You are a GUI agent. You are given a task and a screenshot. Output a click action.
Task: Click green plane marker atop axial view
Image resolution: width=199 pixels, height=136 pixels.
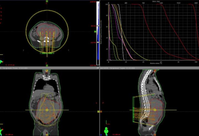(x=47, y=1)
